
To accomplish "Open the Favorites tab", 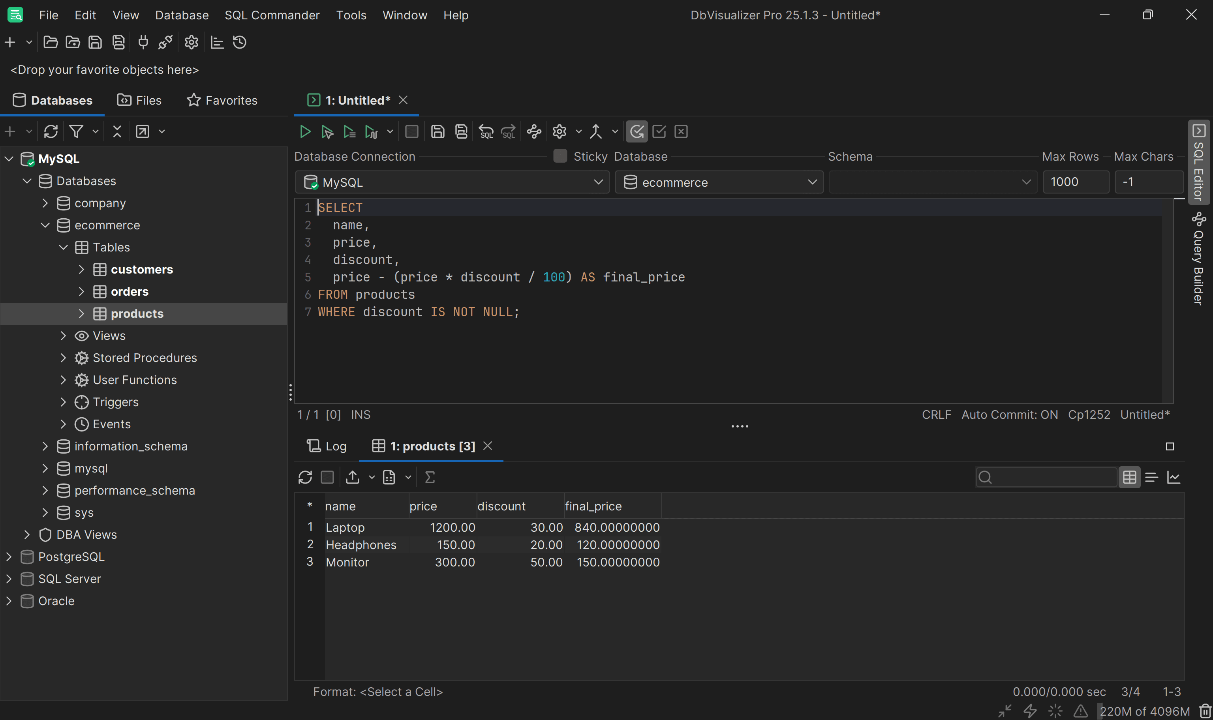I will pyautogui.click(x=222, y=100).
